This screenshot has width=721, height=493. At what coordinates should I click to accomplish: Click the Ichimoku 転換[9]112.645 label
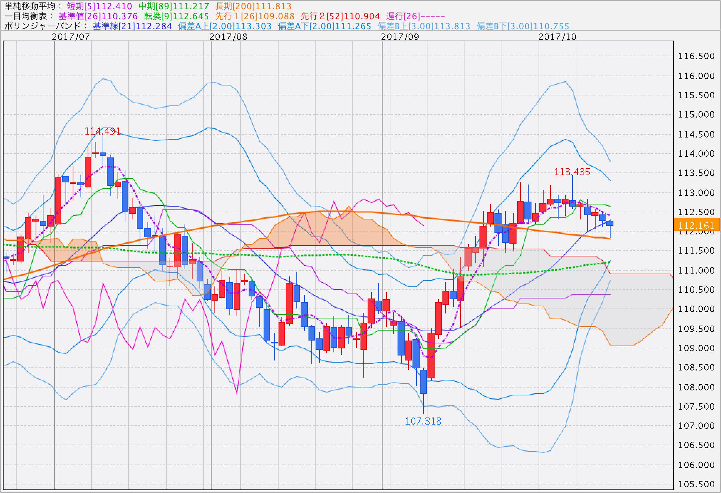(176, 16)
